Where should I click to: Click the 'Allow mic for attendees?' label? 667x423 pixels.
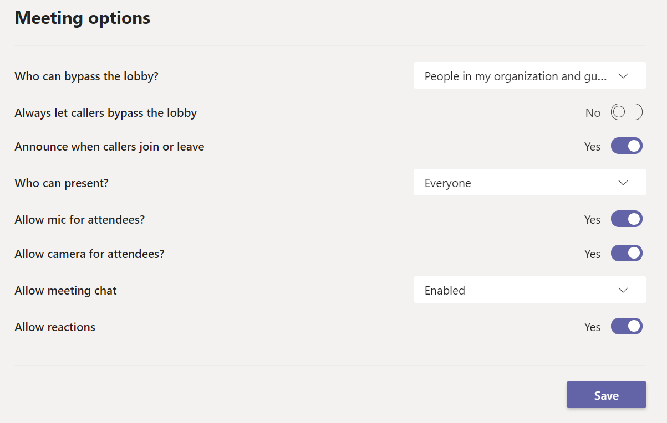point(79,220)
